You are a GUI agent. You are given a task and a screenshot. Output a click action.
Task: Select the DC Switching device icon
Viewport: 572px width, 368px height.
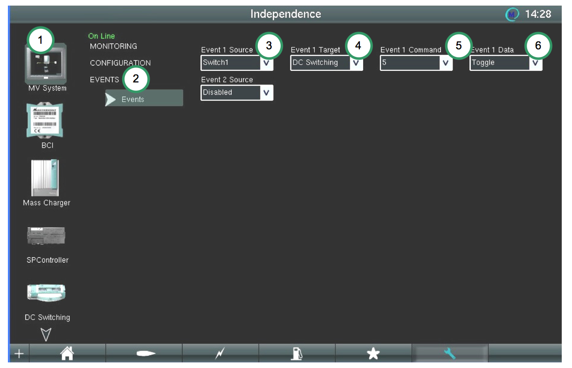pyautogui.click(x=46, y=293)
